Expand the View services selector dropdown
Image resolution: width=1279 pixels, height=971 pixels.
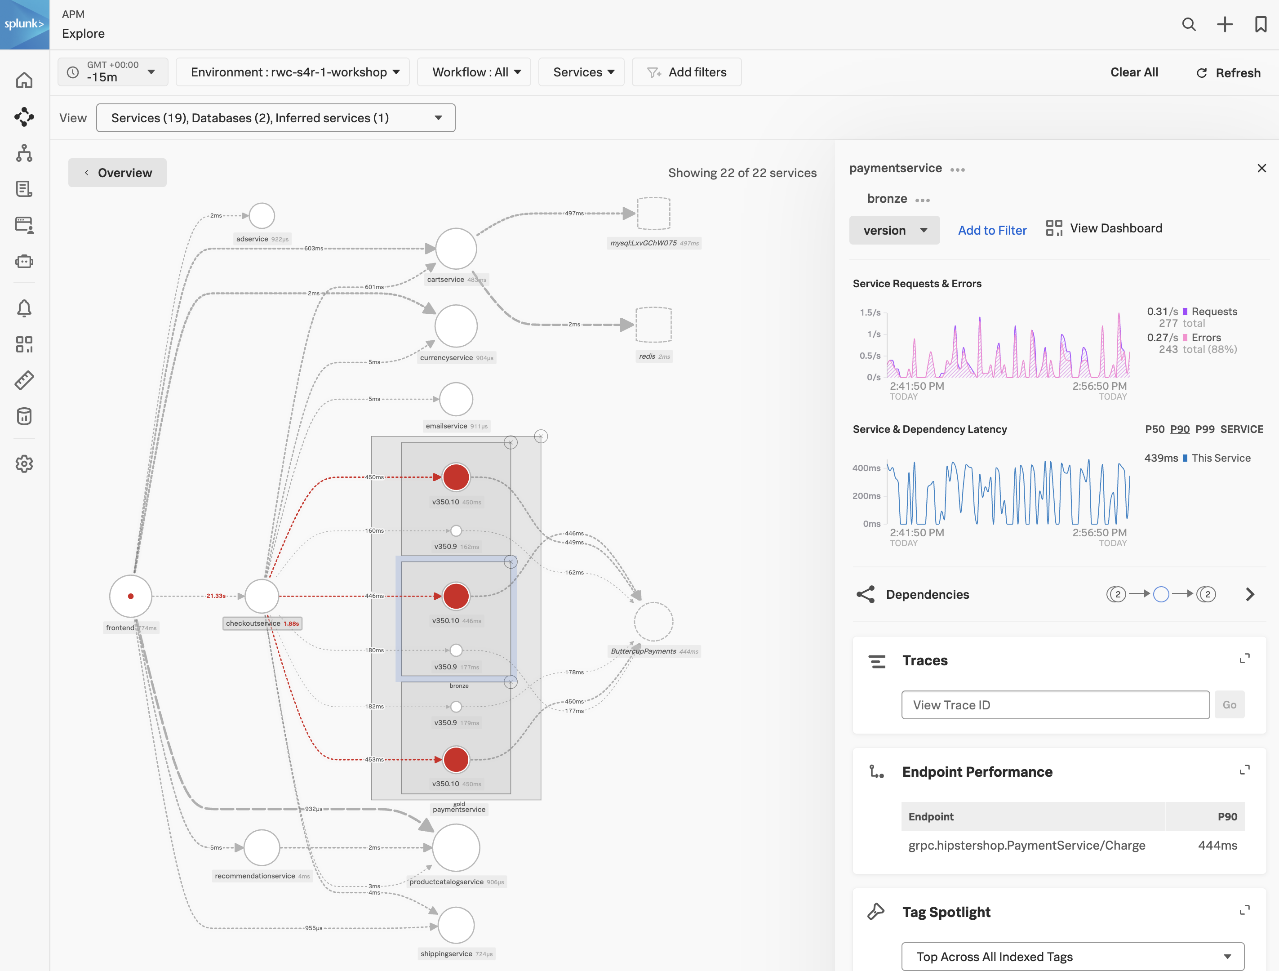coord(438,117)
